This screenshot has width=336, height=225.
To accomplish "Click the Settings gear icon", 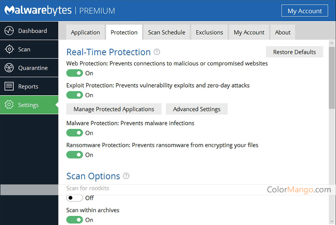I will (x=9, y=105).
